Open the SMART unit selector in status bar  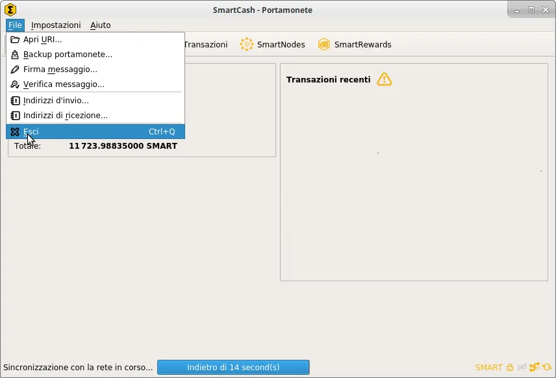[488, 368]
